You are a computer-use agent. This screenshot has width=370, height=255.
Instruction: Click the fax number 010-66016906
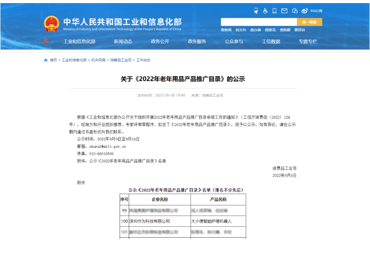click(101, 154)
